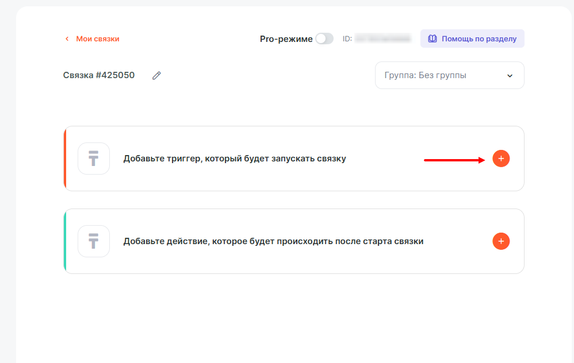Click the Добавьте триггер prompt text
Viewport: 574px width, 363px height.
(x=235, y=159)
